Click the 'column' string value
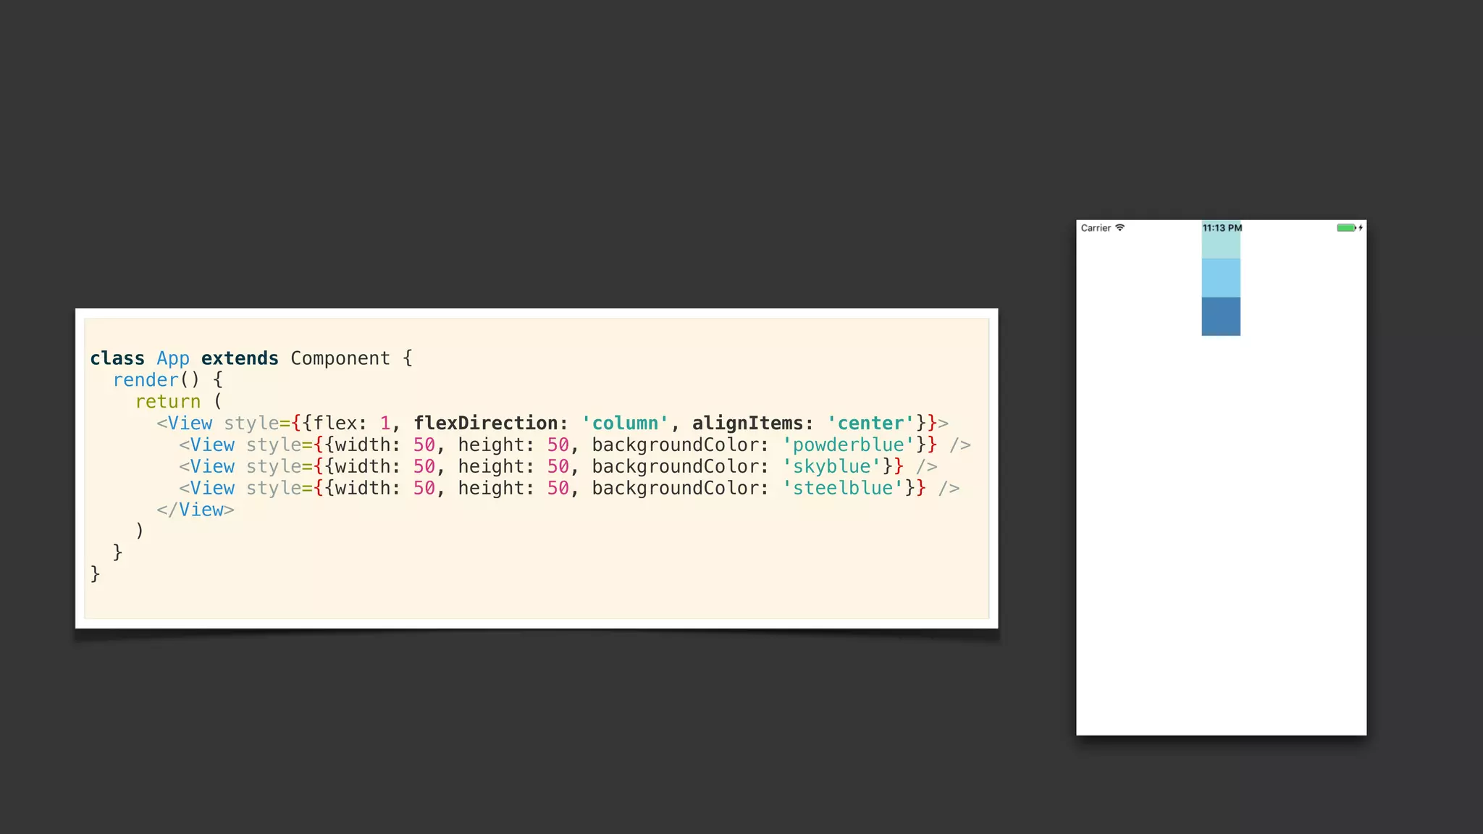The image size is (1483, 834). click(x=625, y=424)
